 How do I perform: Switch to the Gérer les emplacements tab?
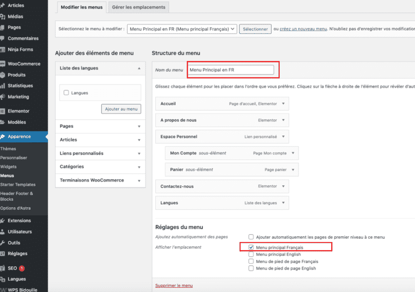[138, 7]
